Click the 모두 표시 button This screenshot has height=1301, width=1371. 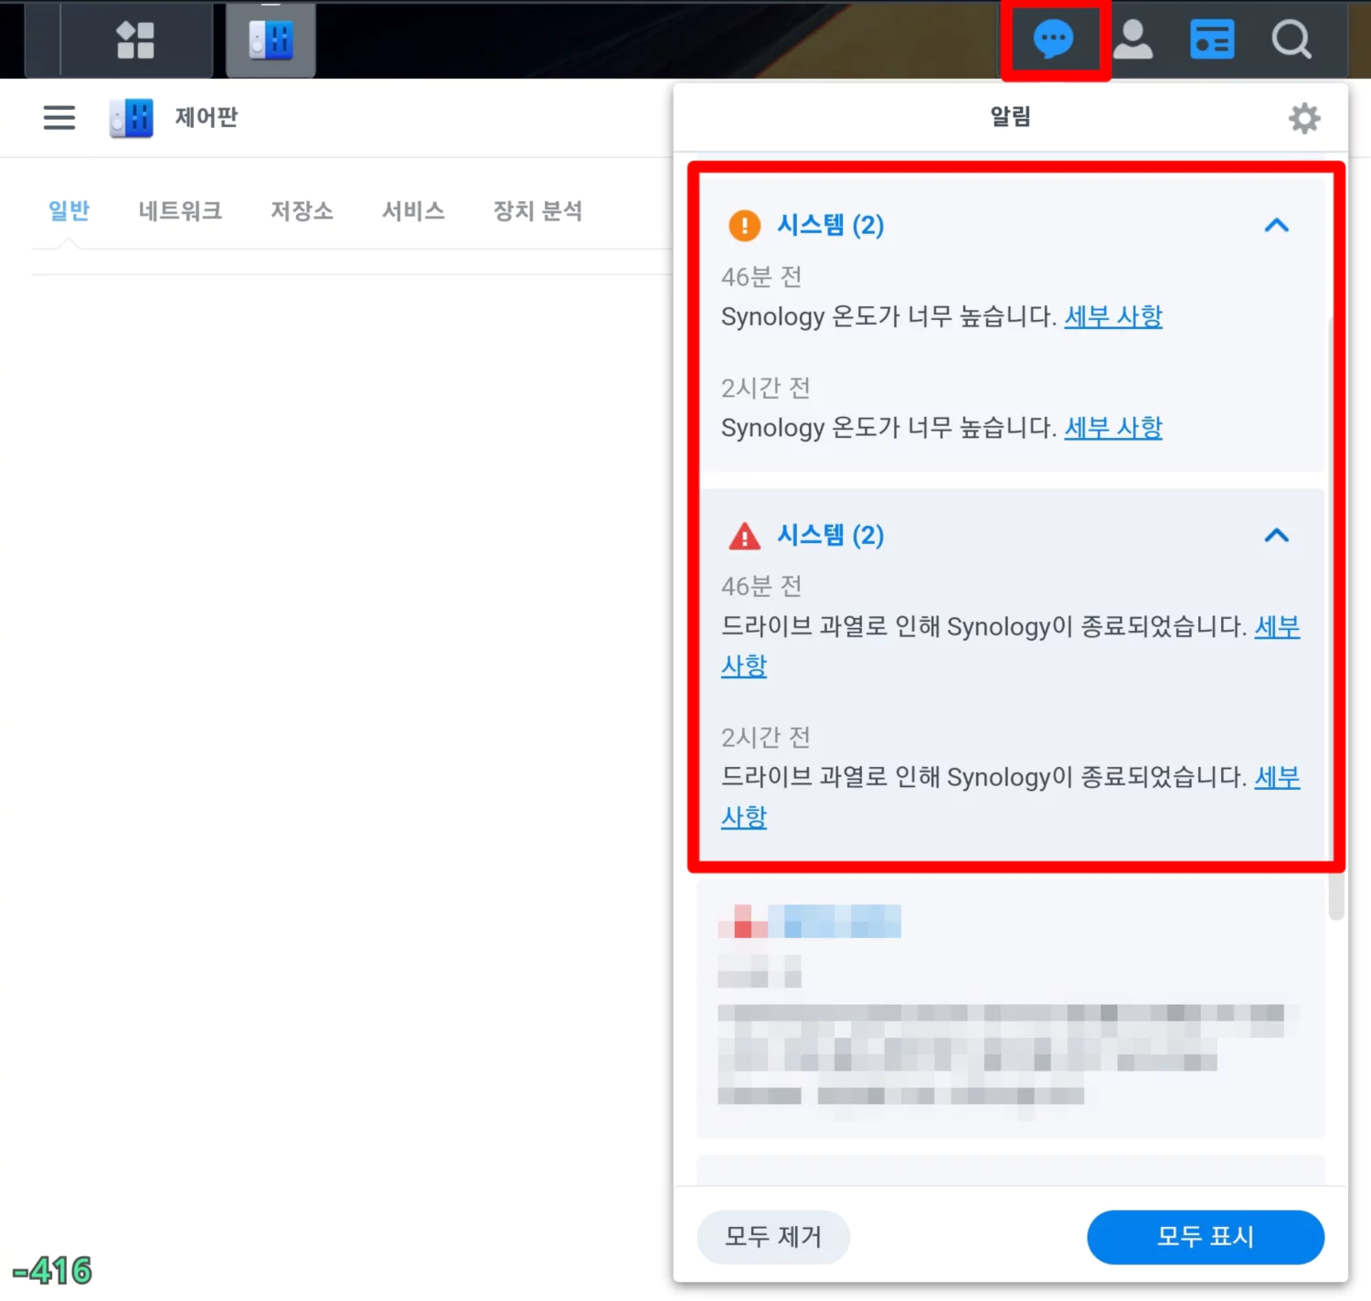pos(1206,1237)
